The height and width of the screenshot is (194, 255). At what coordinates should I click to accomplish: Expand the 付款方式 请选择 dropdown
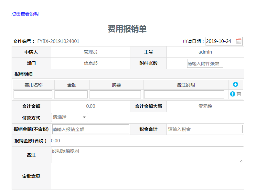(x=69, y=117)
